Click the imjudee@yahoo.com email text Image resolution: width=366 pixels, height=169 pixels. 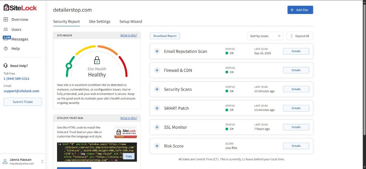(22, 164)
